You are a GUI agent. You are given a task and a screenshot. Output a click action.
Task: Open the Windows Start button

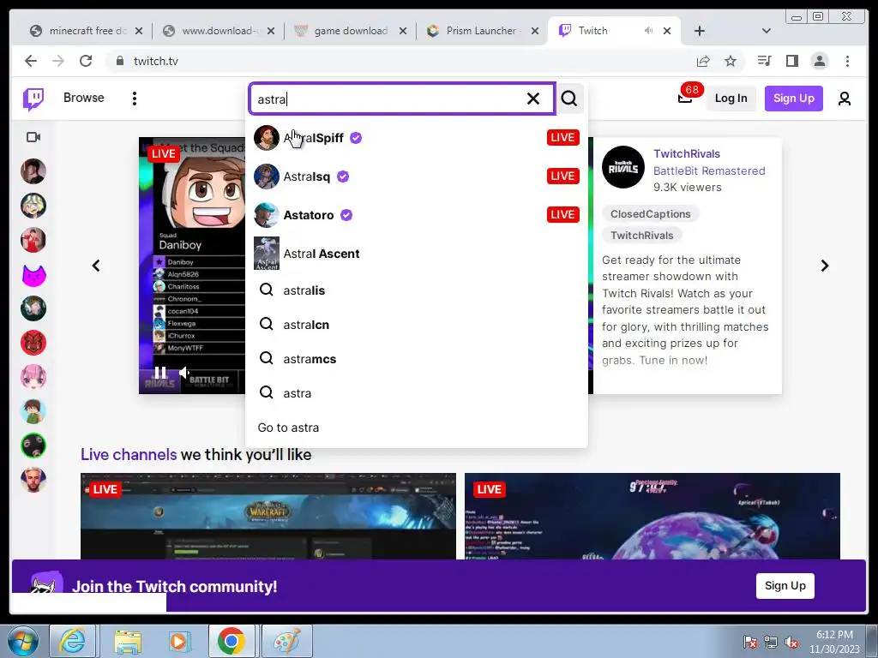[x=23, y=641]
